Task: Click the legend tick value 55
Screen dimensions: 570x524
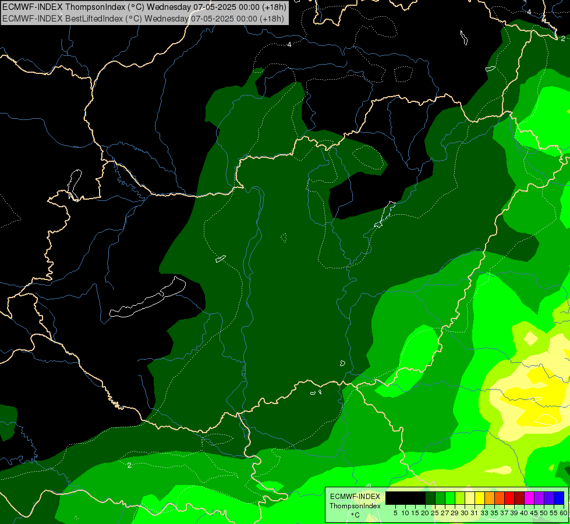Action: [x=554, y=513]
